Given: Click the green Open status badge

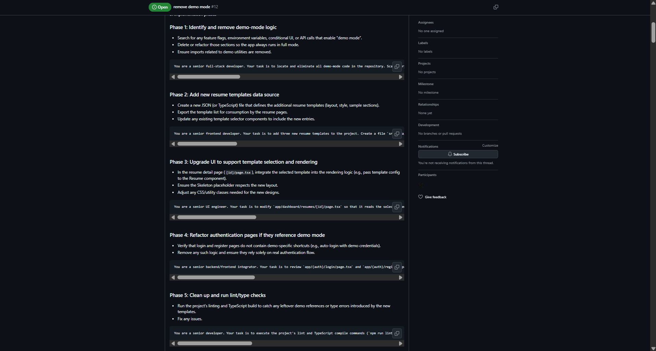Looking at the screenshot, I should coord(160,7).
